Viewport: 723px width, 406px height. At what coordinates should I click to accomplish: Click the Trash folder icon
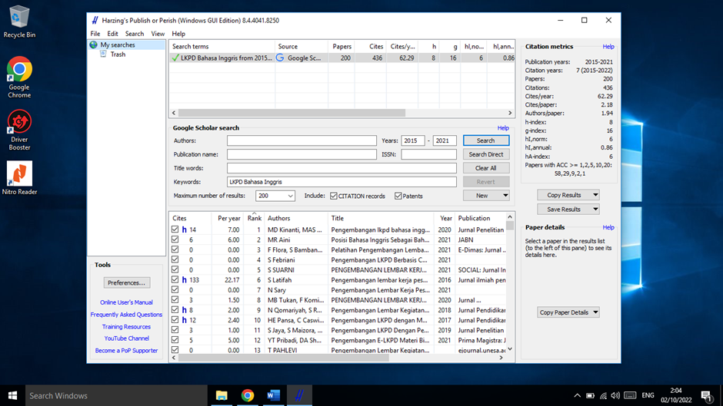click(x=103, y=54)
